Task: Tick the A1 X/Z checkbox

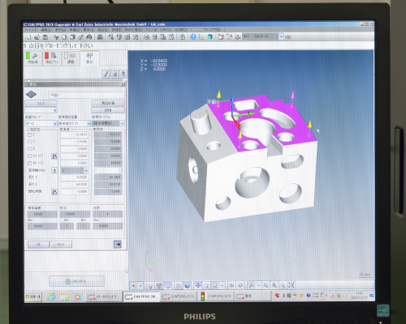Action: pos(30,156)
